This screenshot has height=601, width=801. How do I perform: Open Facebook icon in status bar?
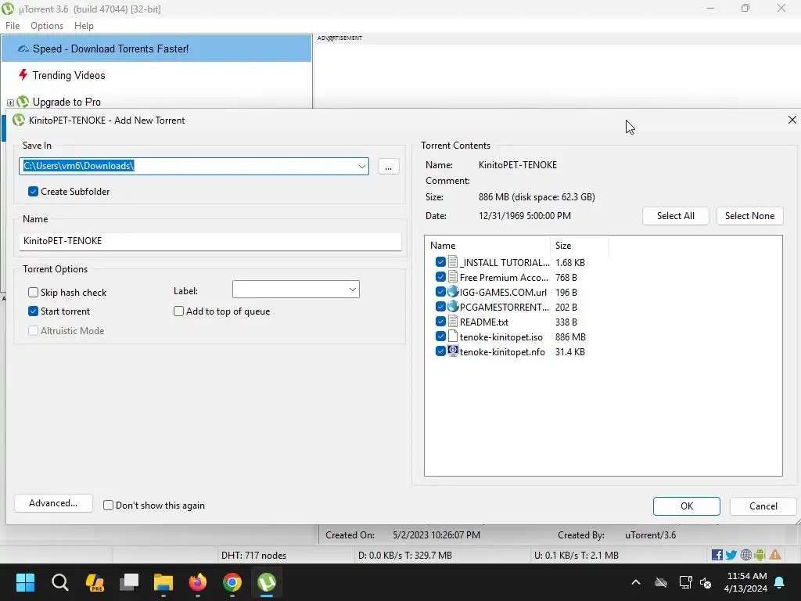717,555
